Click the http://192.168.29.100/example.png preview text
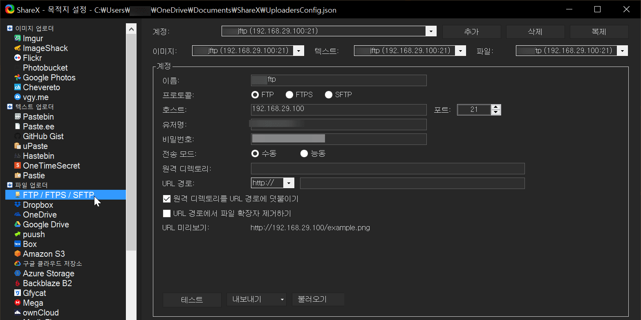 (310, 228)
